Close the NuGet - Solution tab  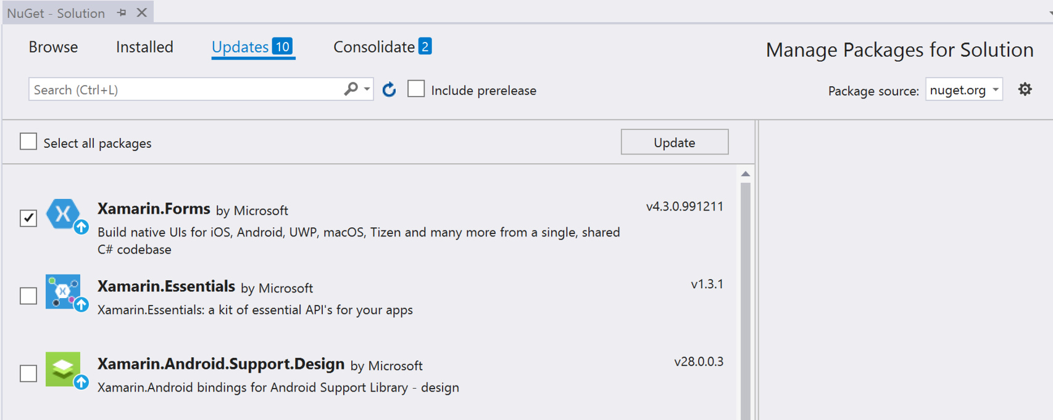142,12
